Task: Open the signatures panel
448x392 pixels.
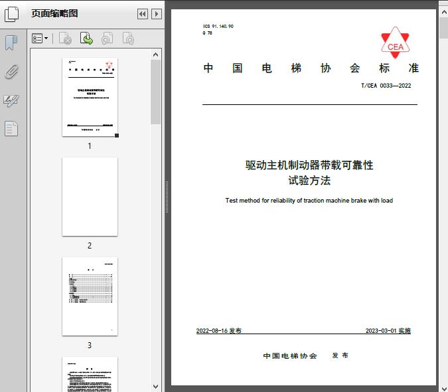Action: click(11, 100)
